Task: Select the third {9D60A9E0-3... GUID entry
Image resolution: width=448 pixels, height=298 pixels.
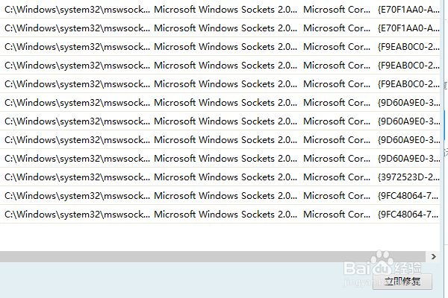Action: point(408,139)
